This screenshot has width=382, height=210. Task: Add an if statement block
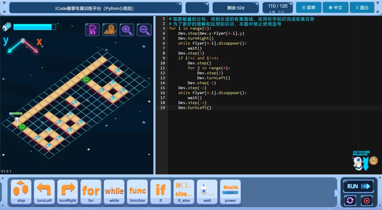[x=161, y=192]
